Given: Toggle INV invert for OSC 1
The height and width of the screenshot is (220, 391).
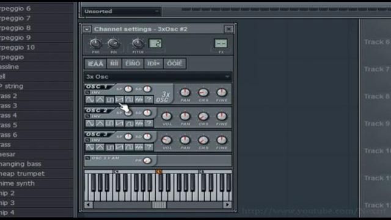Looking at the screenshot, I should [x=87, y=92].
